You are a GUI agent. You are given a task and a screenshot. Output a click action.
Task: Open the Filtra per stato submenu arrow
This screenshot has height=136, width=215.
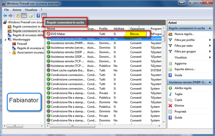[x=210, y=46]
